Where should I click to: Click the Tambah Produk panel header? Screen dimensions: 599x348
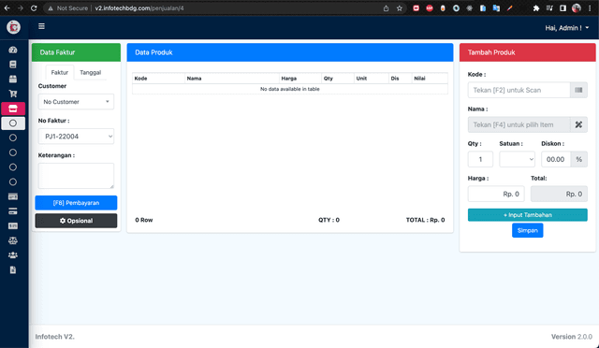click(x=527, y=52)
